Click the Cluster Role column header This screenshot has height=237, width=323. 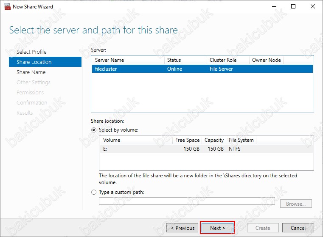click(228, 60)
